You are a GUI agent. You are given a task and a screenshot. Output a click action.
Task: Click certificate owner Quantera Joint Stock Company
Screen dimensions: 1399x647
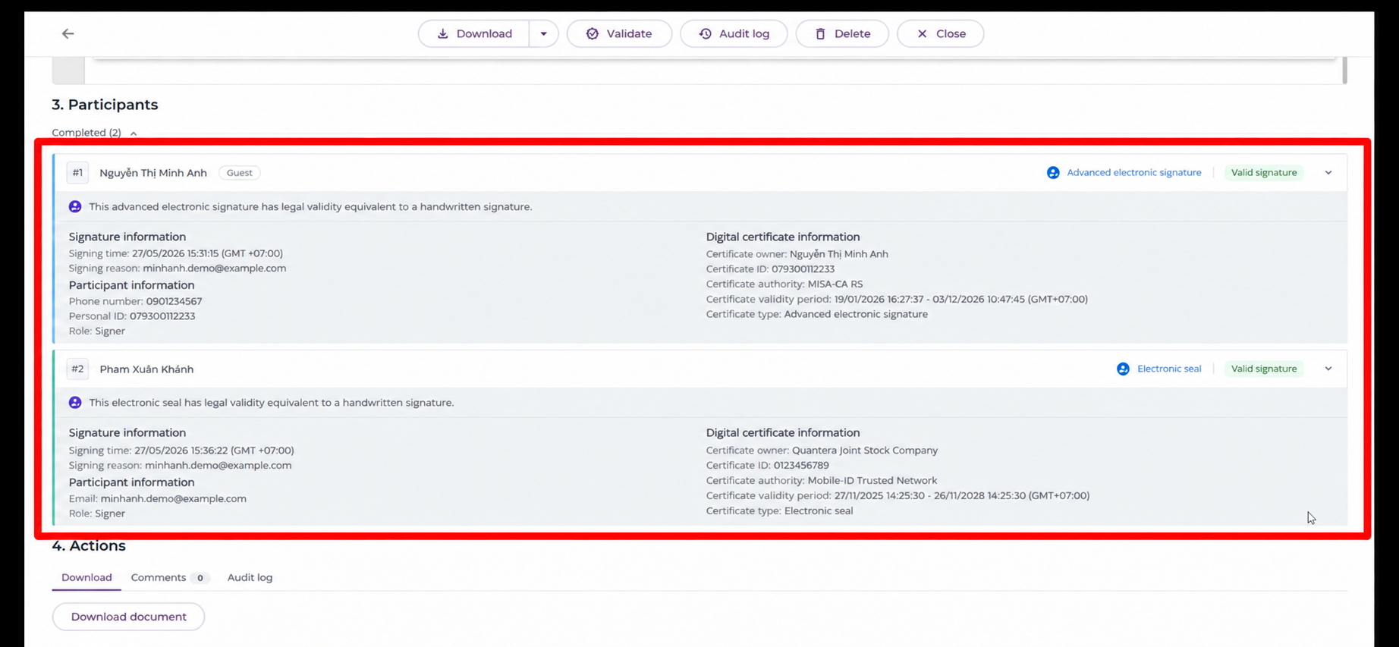click(x=865, y=451)
